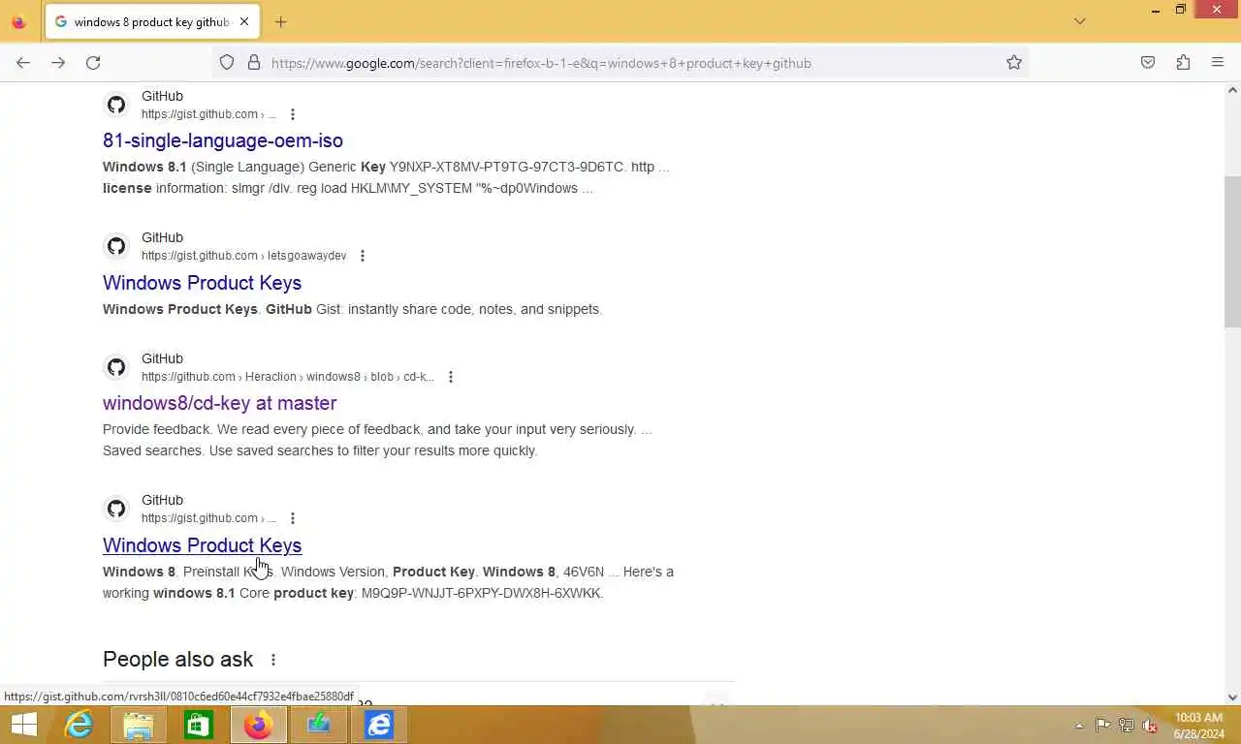Screen dimensions: 1241x744
Task: Open the green-blue taskbar app icon
Action: (x=319, y=725)
